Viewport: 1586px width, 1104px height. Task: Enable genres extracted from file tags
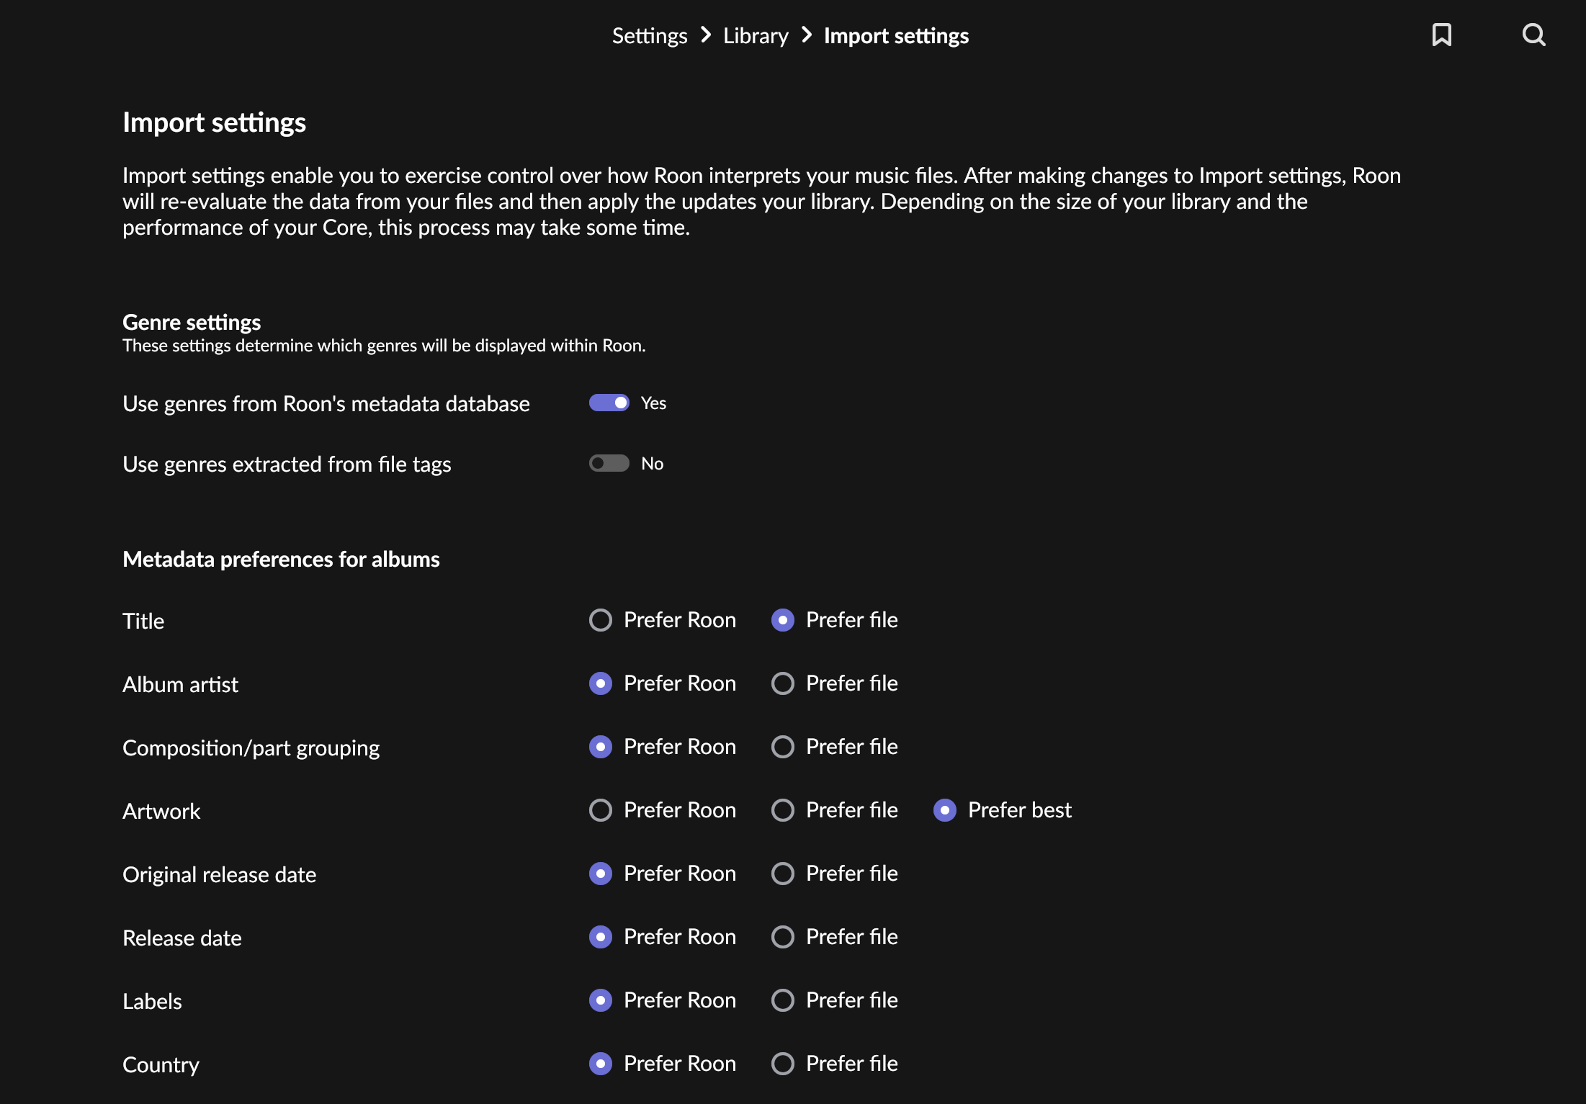(x=609, y=463)
